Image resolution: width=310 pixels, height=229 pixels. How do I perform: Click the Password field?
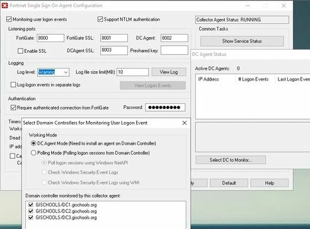165,108
